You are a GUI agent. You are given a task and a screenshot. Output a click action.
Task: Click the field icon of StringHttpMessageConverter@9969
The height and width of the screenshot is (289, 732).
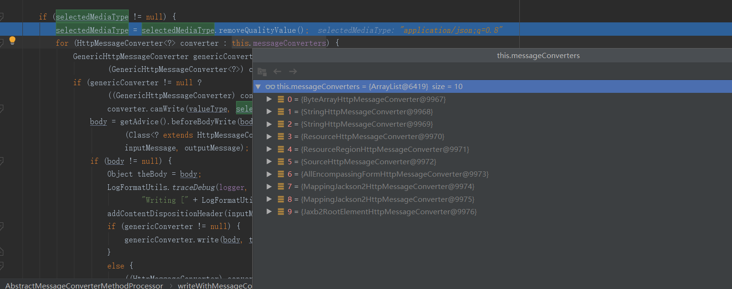[281, 124]
